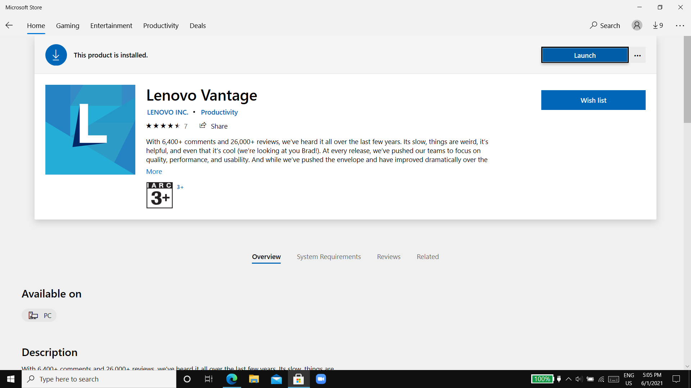Click the IARC 3+ rating badge
This screenshot has height=388, width=691.
pos(159,195)
